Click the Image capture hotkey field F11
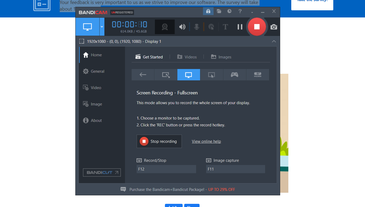Screen dimensions: 365x207 click(x=235, y=169)
